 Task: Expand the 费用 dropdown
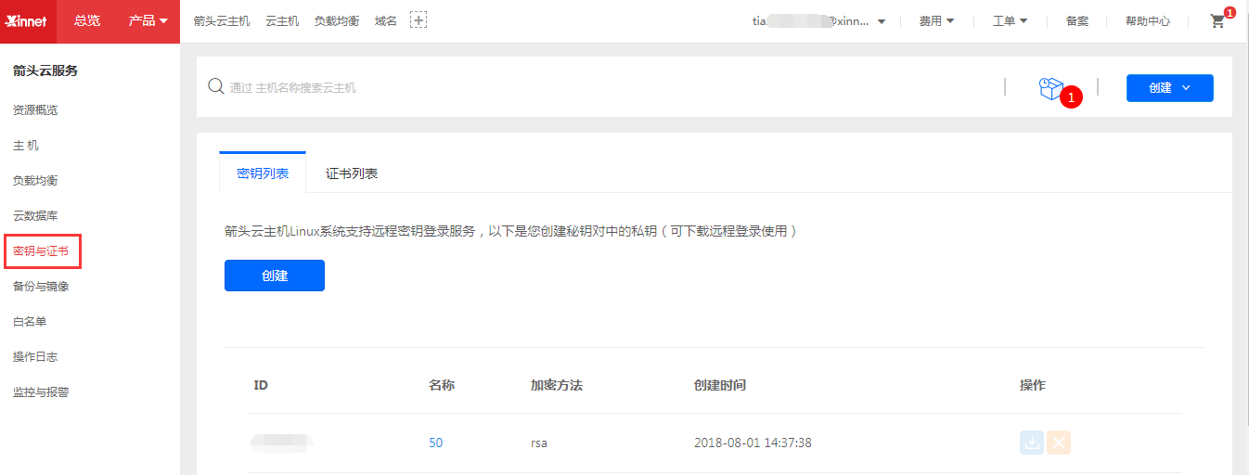click(936, 21)
